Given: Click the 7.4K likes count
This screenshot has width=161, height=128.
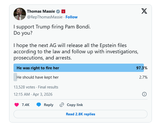Looking at the screenshot, I should click(x=25, y=105).
